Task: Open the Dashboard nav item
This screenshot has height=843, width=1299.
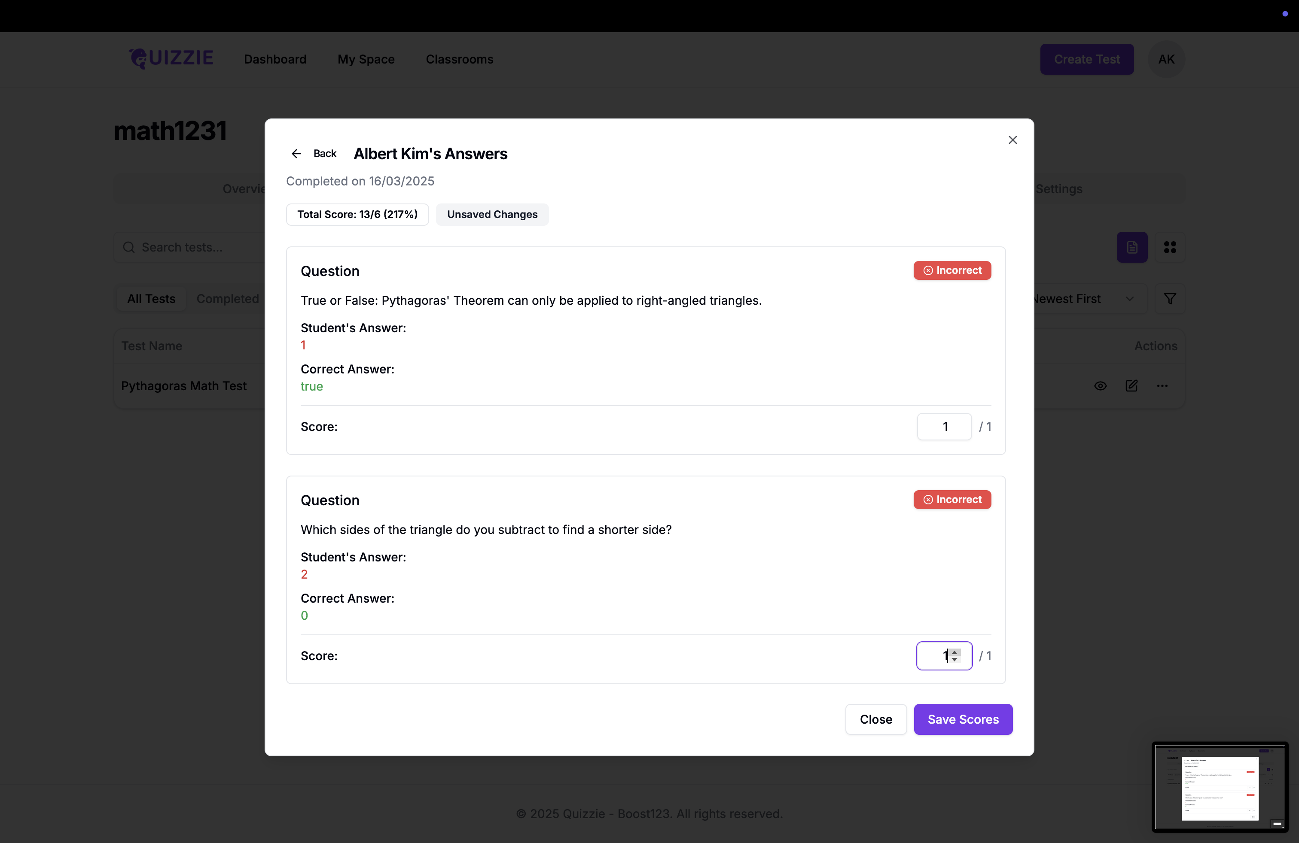Action: (275, 59)
